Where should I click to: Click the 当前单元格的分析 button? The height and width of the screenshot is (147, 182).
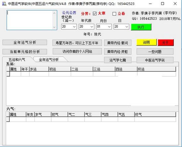click(25, 52)
